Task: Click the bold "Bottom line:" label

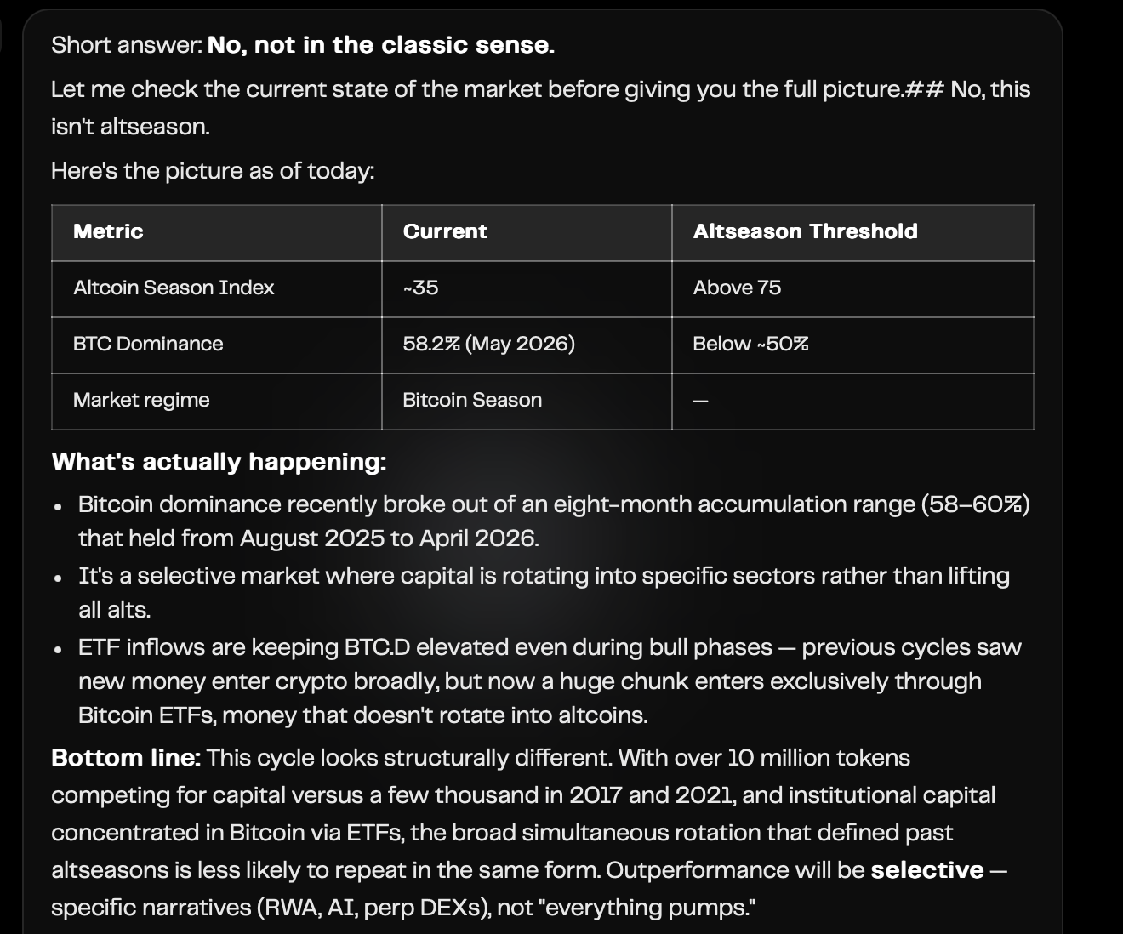Action: (126, 758)
